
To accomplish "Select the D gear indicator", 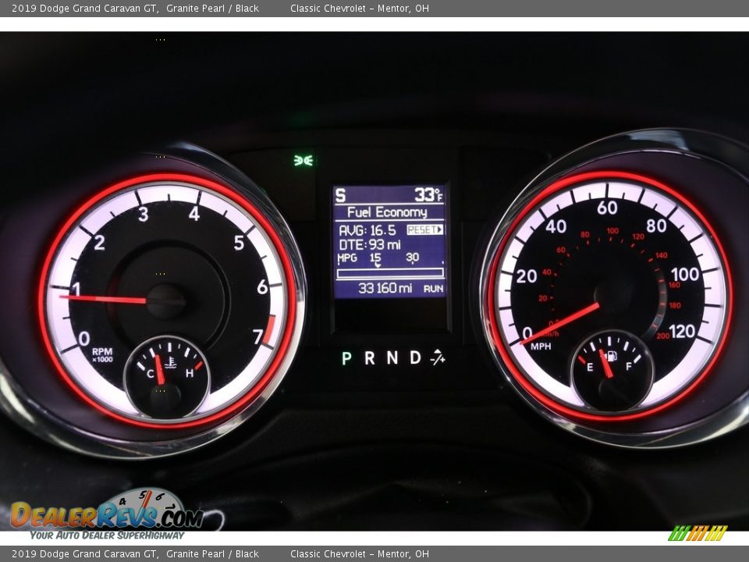I will point(416,358).
